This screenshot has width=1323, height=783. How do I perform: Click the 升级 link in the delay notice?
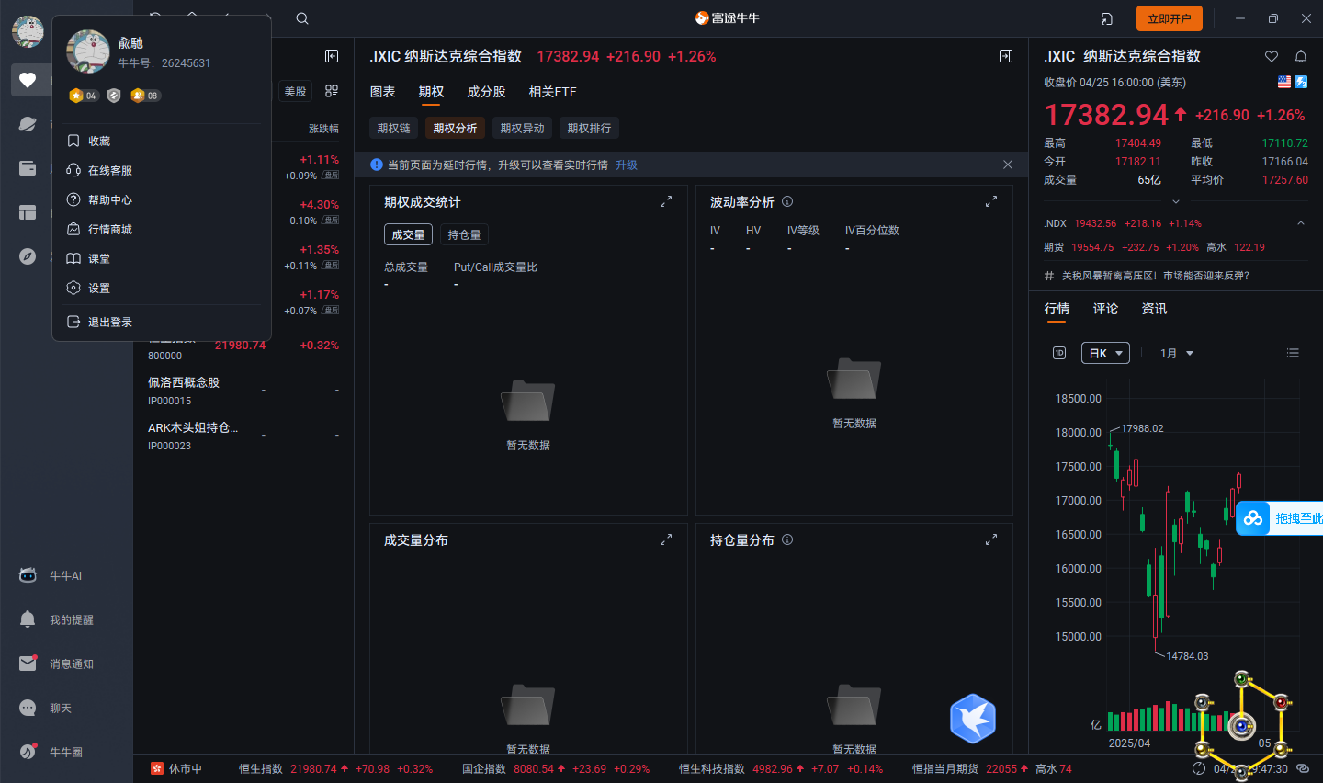(627, 165)
